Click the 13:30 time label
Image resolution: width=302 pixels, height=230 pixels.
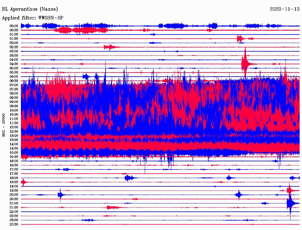(x=14, y=140)
